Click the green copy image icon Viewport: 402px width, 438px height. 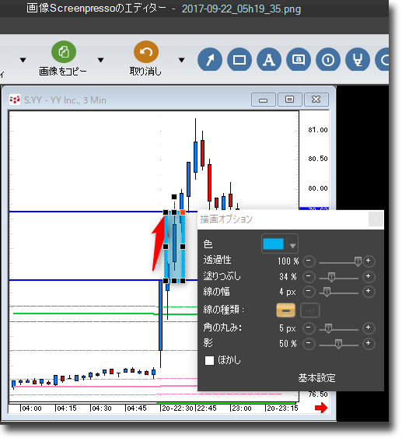64,52
